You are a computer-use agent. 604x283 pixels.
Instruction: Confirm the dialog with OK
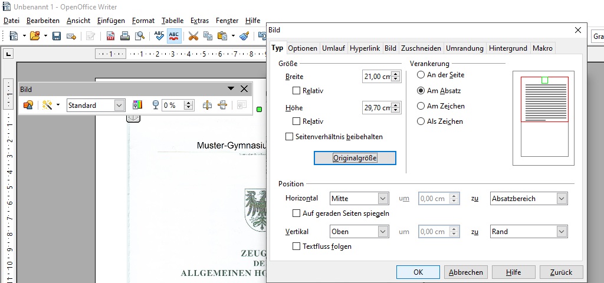point(418,272)
